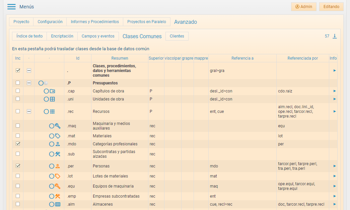Expand info arrow for Personas row
This screenshot has height=210, width=350.
(x=335, y=166)
